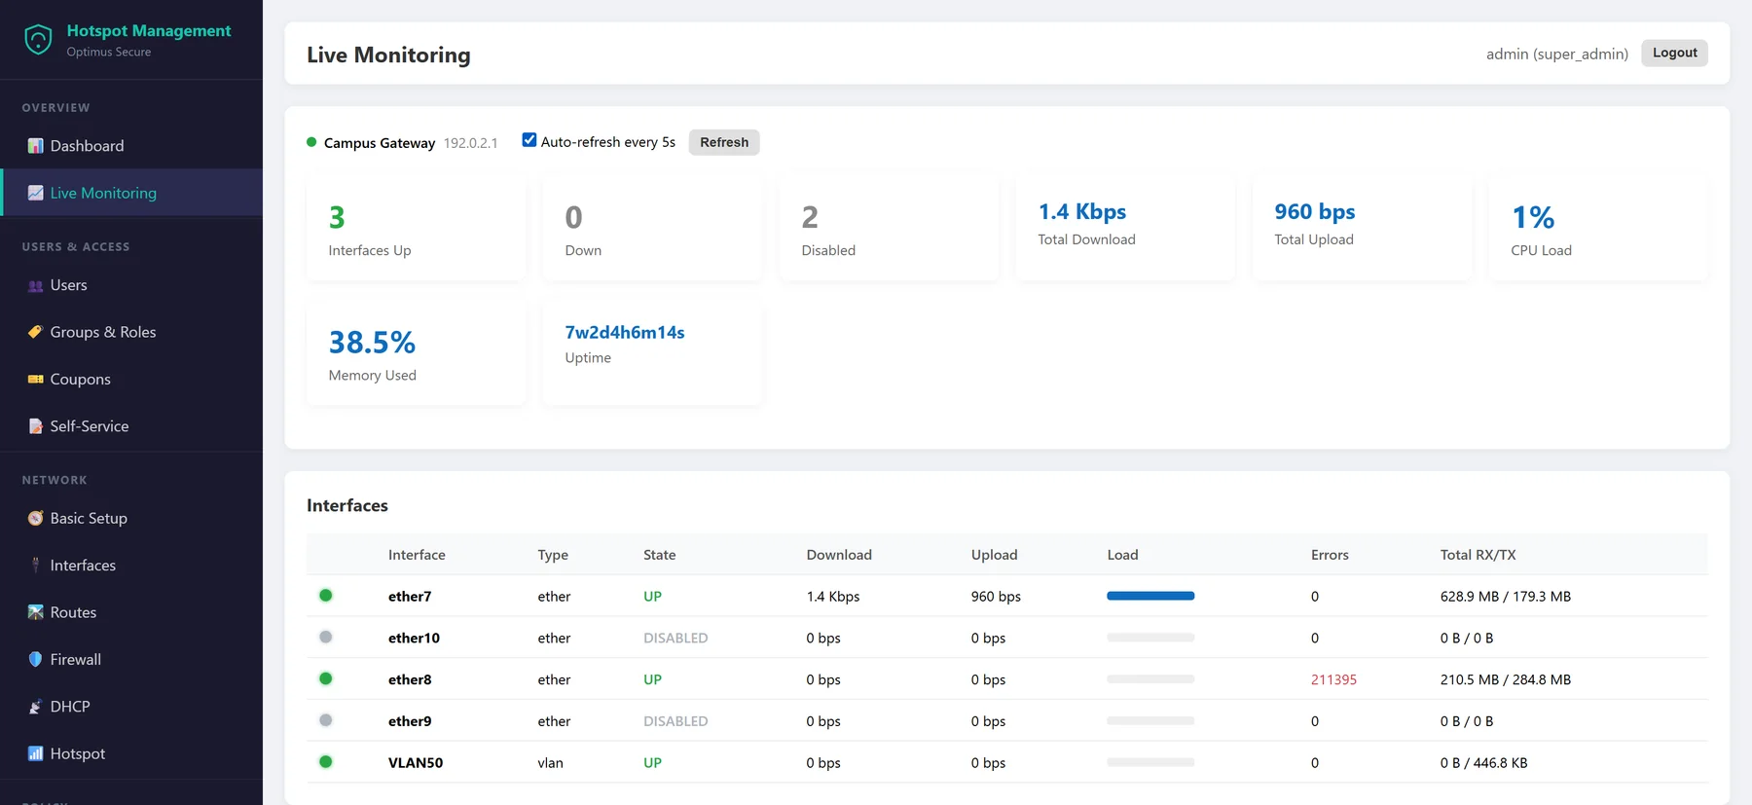This screenshot has width=1752, height=805.
Task: Click the State column header
Action: [x=659, y=555]
